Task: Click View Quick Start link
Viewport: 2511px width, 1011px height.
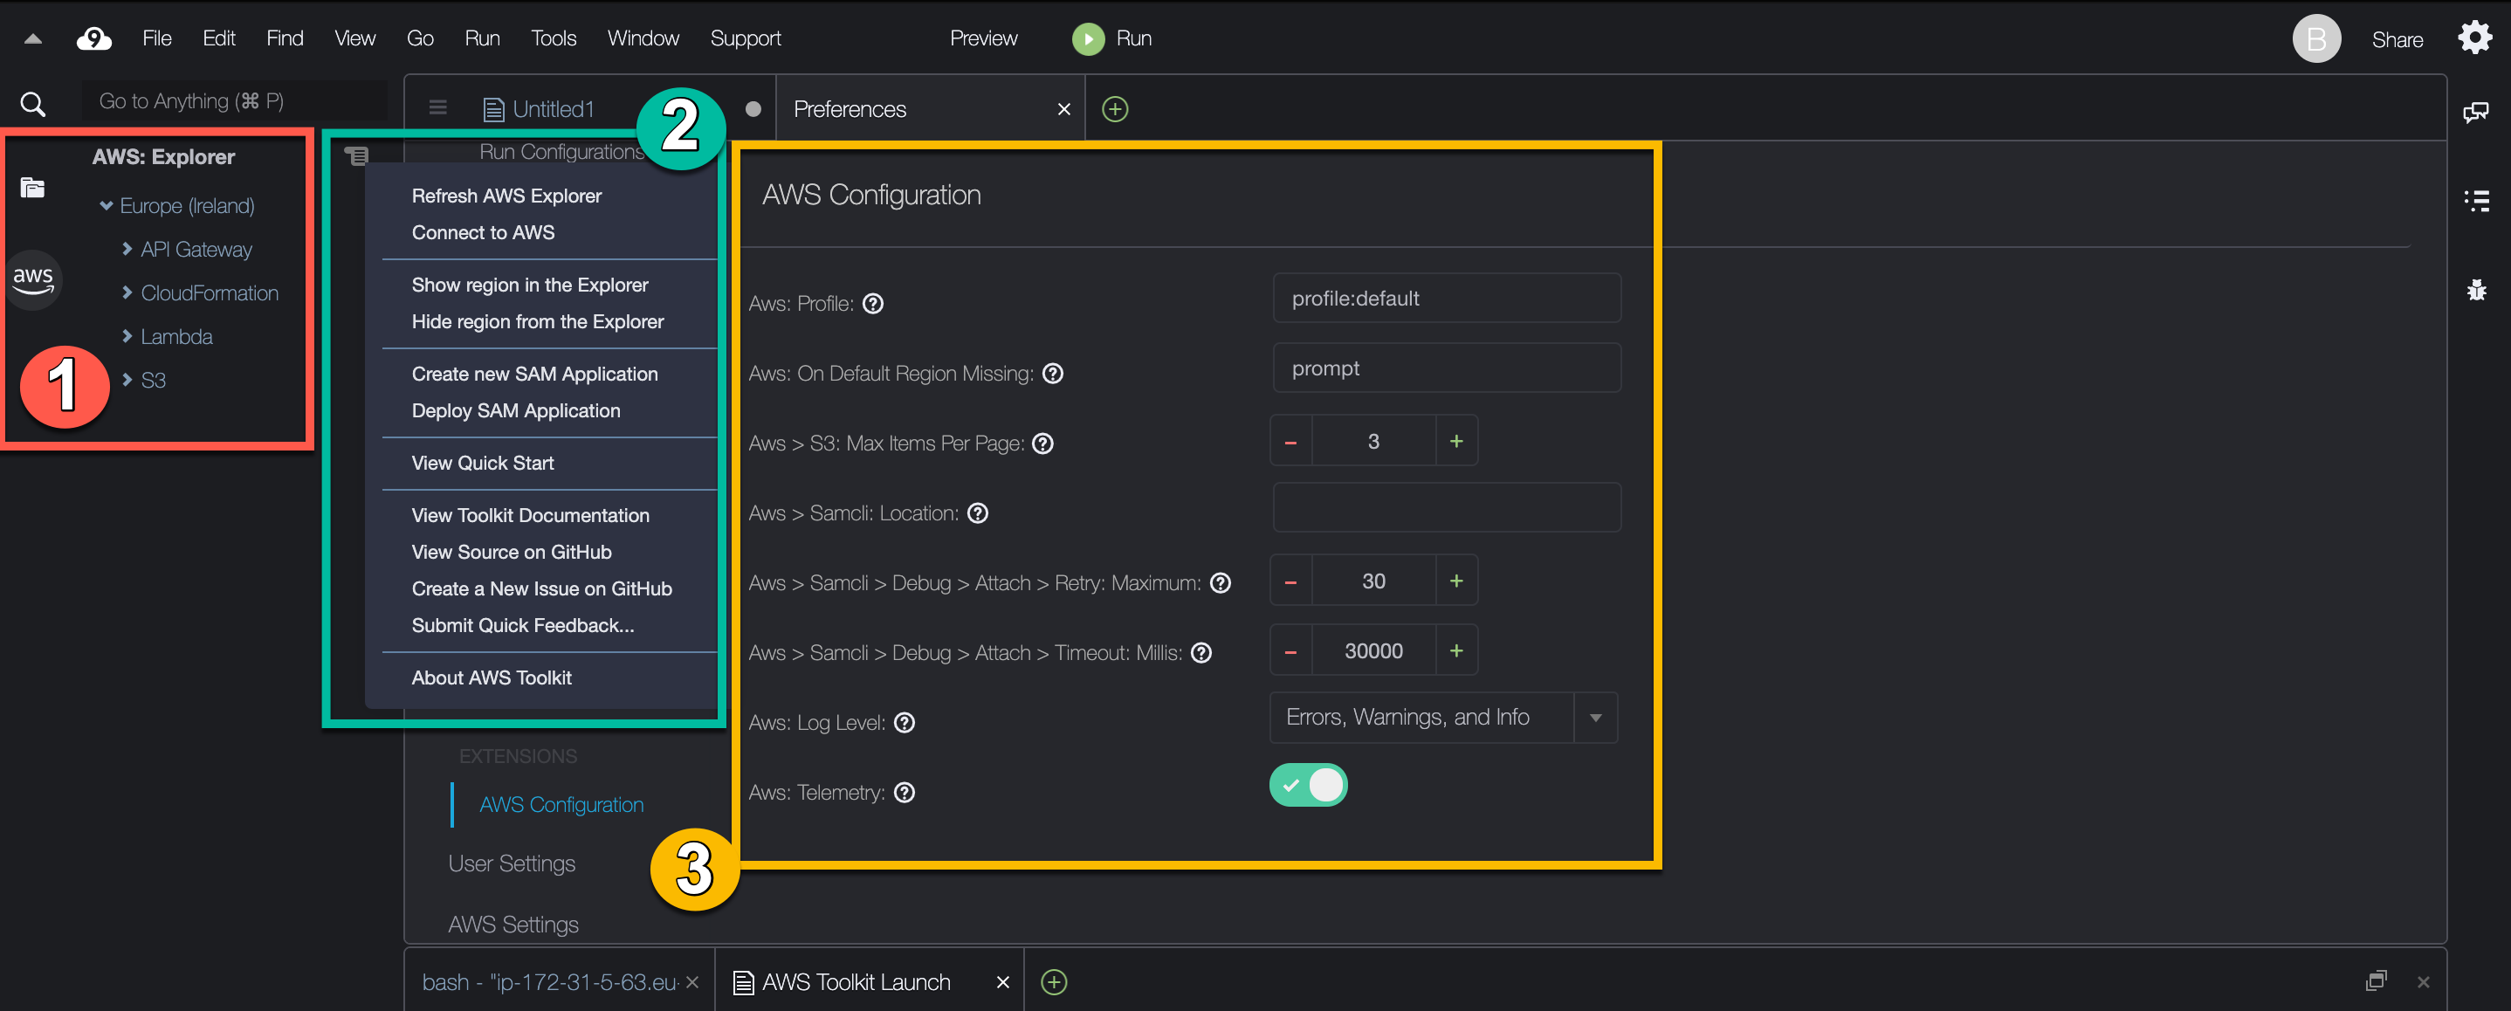Action: coord(482,463)
